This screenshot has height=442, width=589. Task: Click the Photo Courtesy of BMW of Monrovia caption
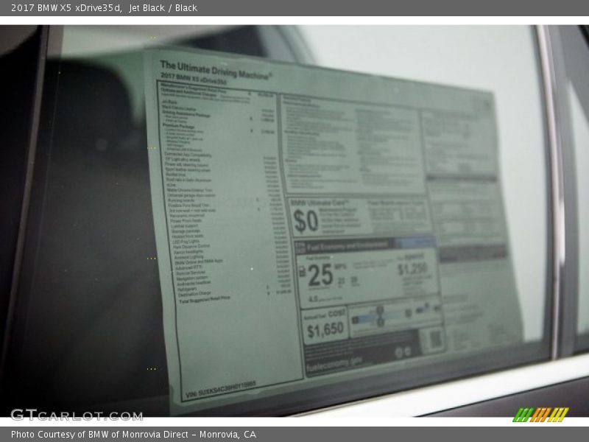133,435
